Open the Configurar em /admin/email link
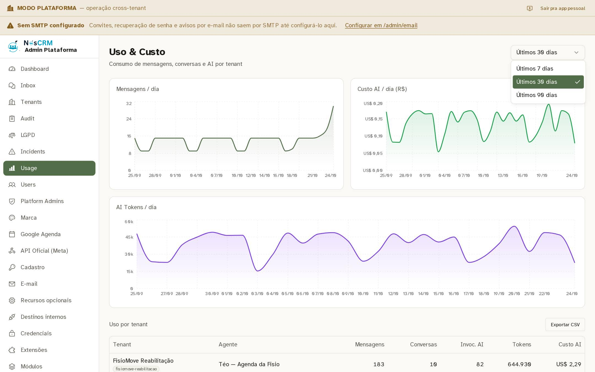This screenshot has height=372, width=595. (x=381, y=25)
